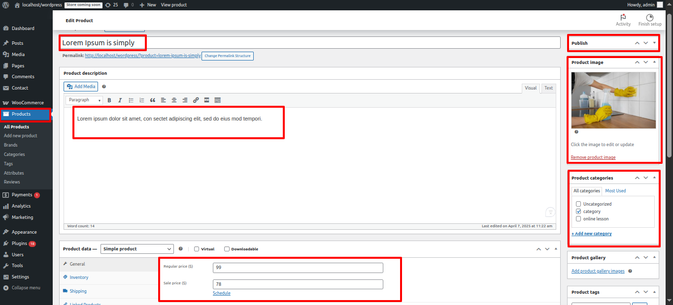Click the Bold formatting icon
Image resolution: width=673 pixels, height=305 pixels.
click(109, 100)
